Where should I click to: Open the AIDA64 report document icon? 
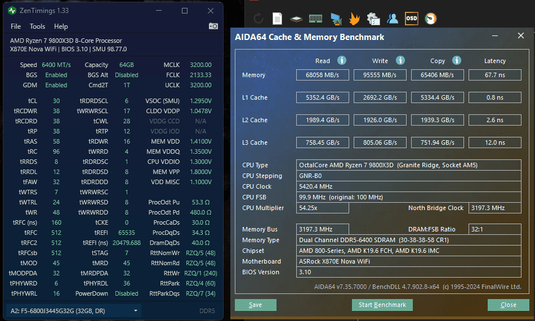coord(277,19)
